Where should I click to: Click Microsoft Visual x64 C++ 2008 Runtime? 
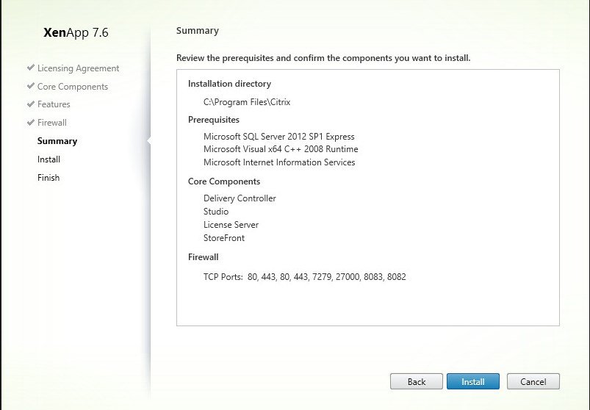point(281,149)
